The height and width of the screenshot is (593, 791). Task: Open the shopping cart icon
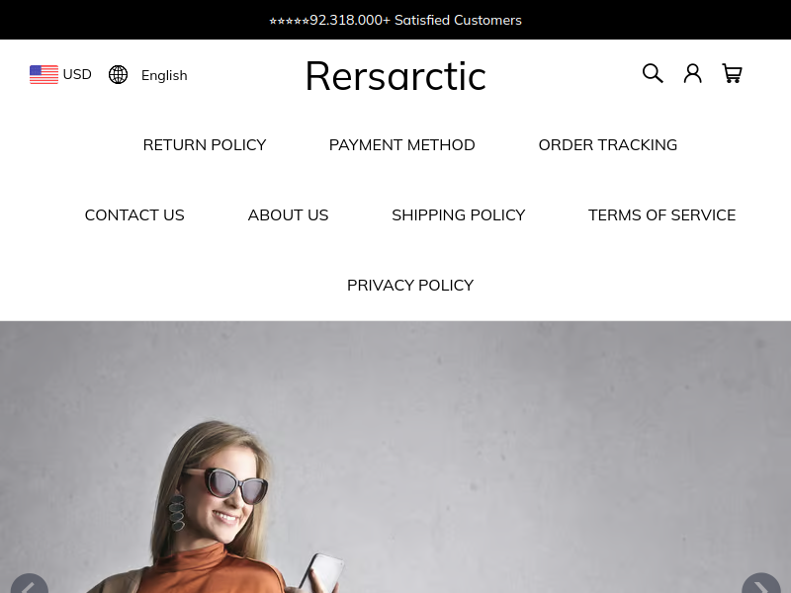pyautogui.click(x=732, y=73)
